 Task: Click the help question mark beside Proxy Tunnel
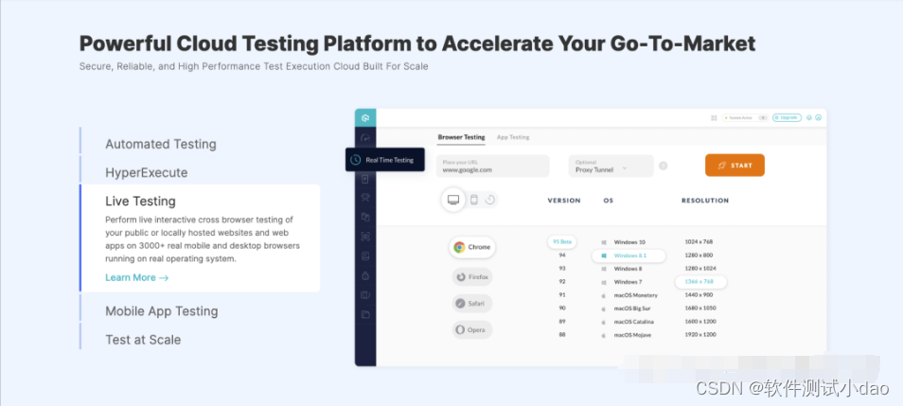(x=663, y=166)
